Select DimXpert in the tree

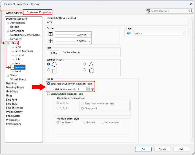pos(16,39)
